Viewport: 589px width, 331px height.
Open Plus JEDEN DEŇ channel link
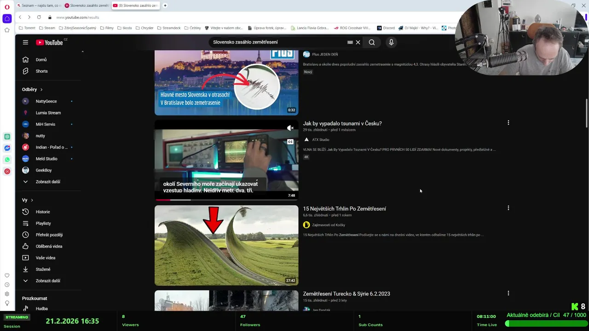tap(325, 54)
